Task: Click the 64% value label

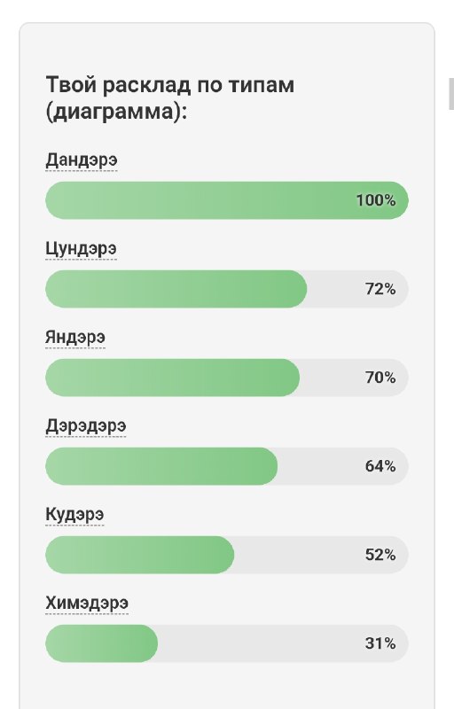Action: click(380, 466)
